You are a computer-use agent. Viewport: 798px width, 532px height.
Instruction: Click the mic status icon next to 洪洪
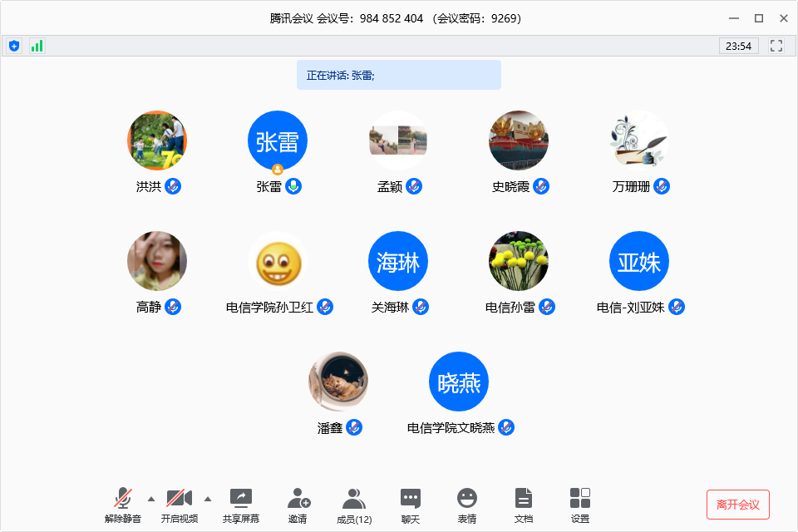(x=173, y=186)
